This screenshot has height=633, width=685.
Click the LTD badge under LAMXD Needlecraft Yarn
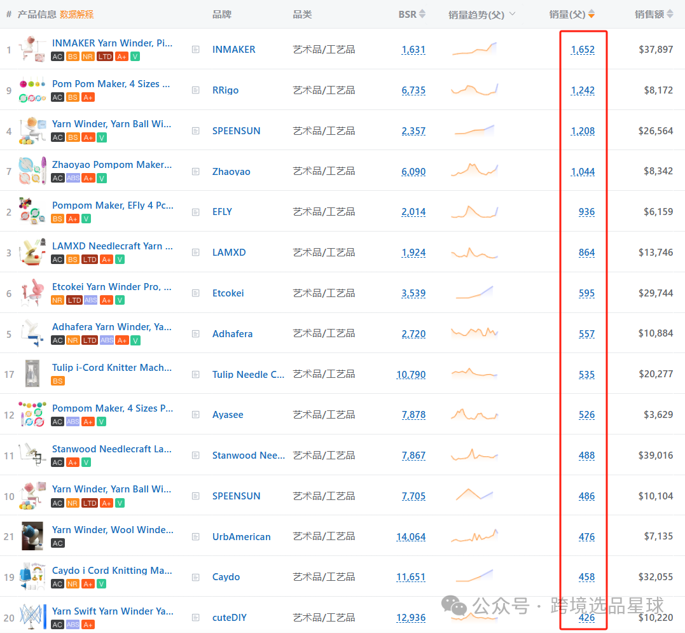(90, 260)
